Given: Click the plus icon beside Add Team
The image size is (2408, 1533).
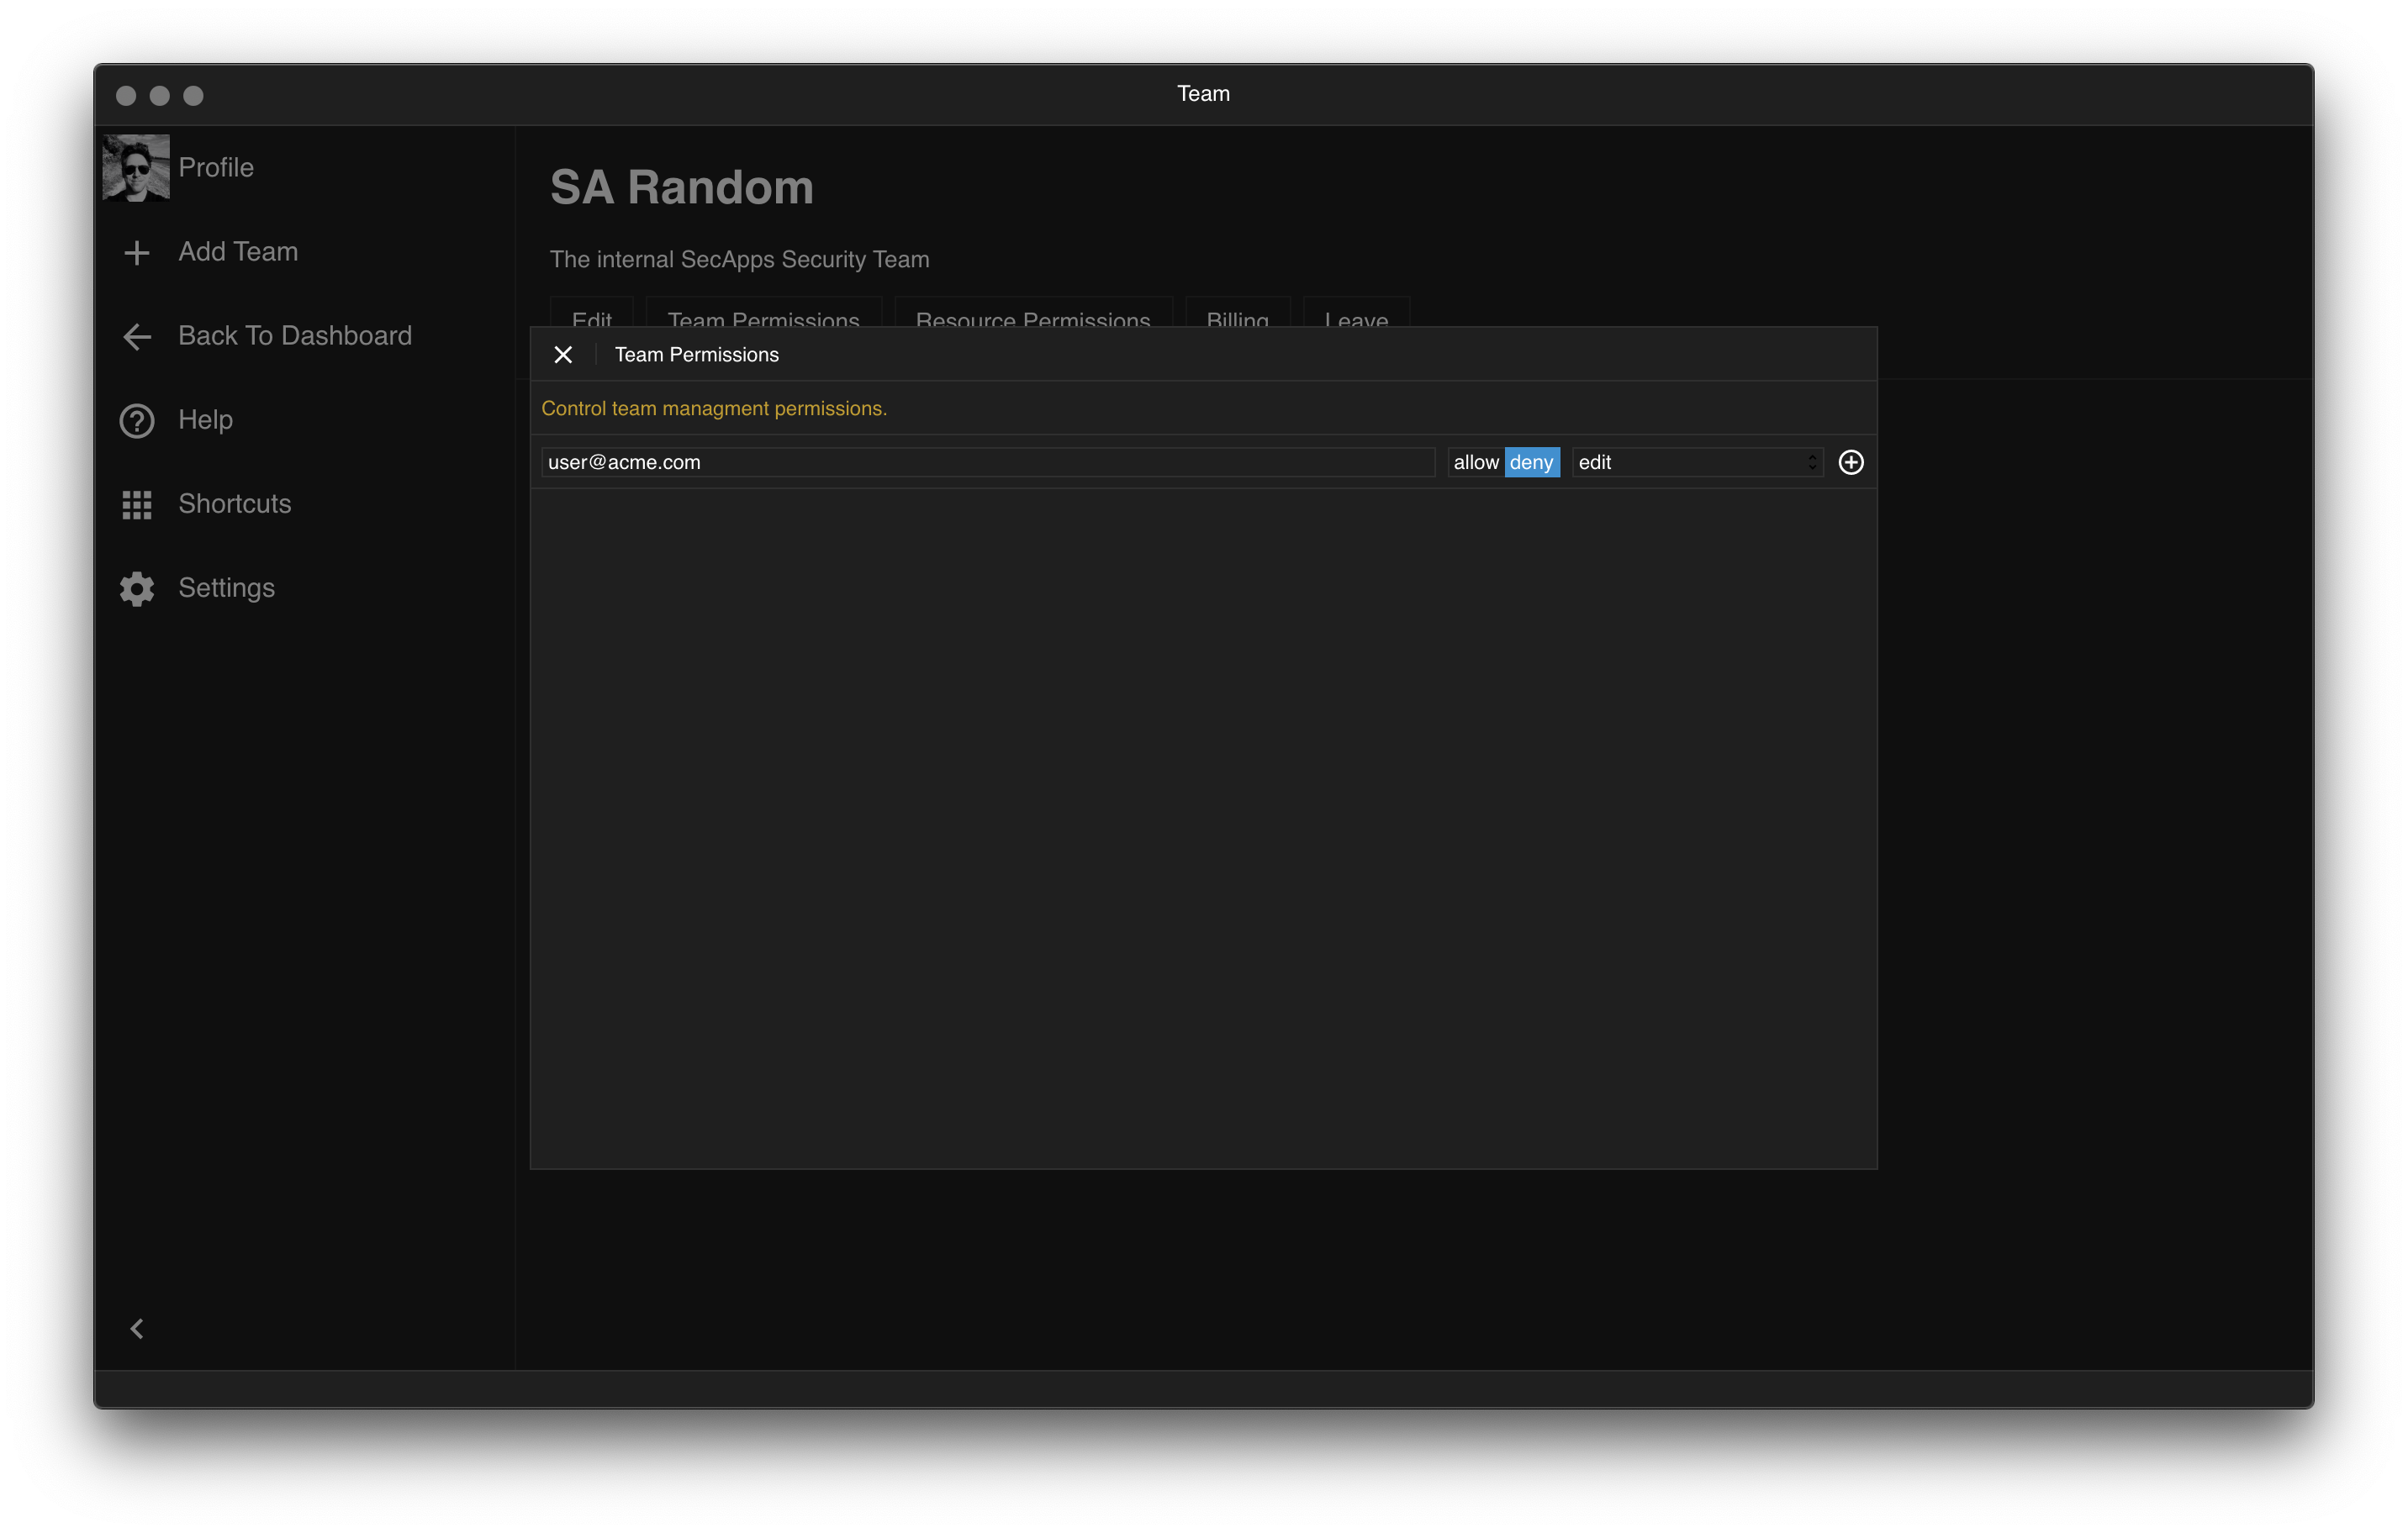Looking at the screenshot, I should point(137,252).
